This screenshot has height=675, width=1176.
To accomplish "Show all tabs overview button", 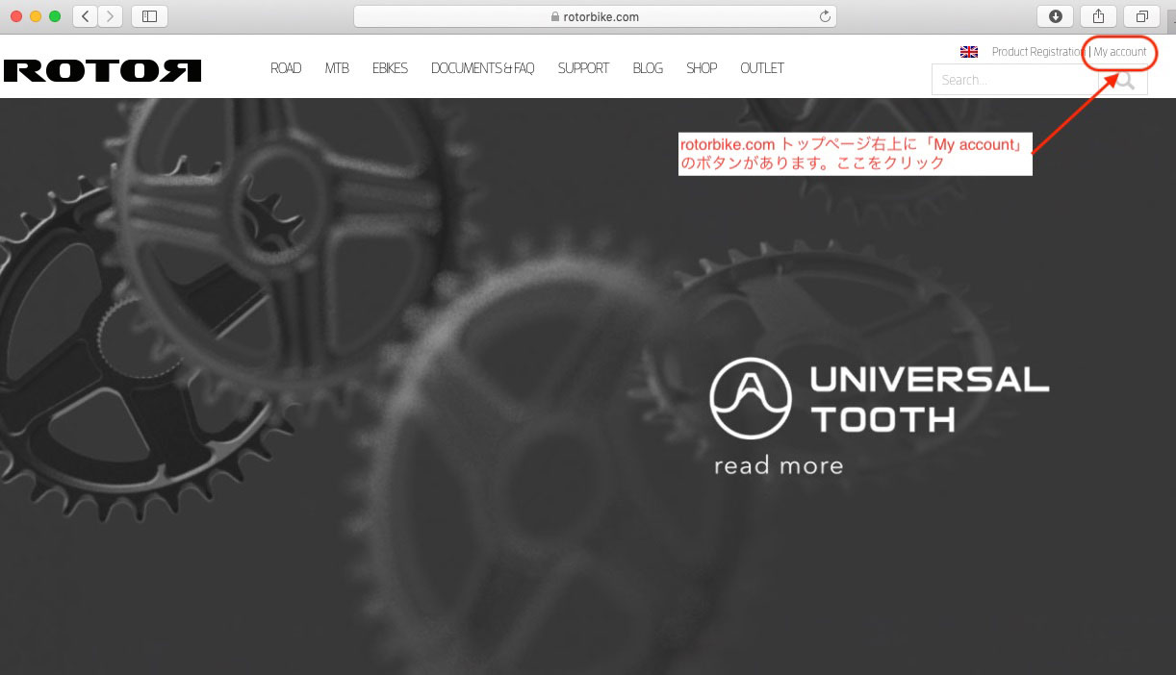I will (x=1142, y=16).
